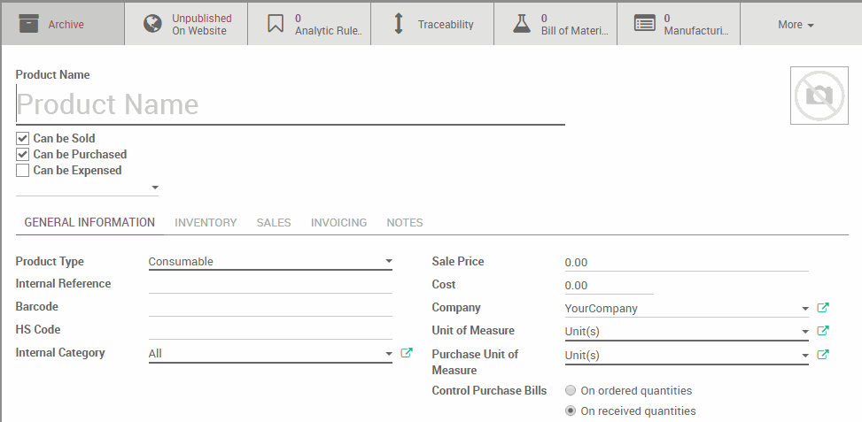Click the product image placeholder
Viewport: 862px width, 422px height.
(819, 95)
